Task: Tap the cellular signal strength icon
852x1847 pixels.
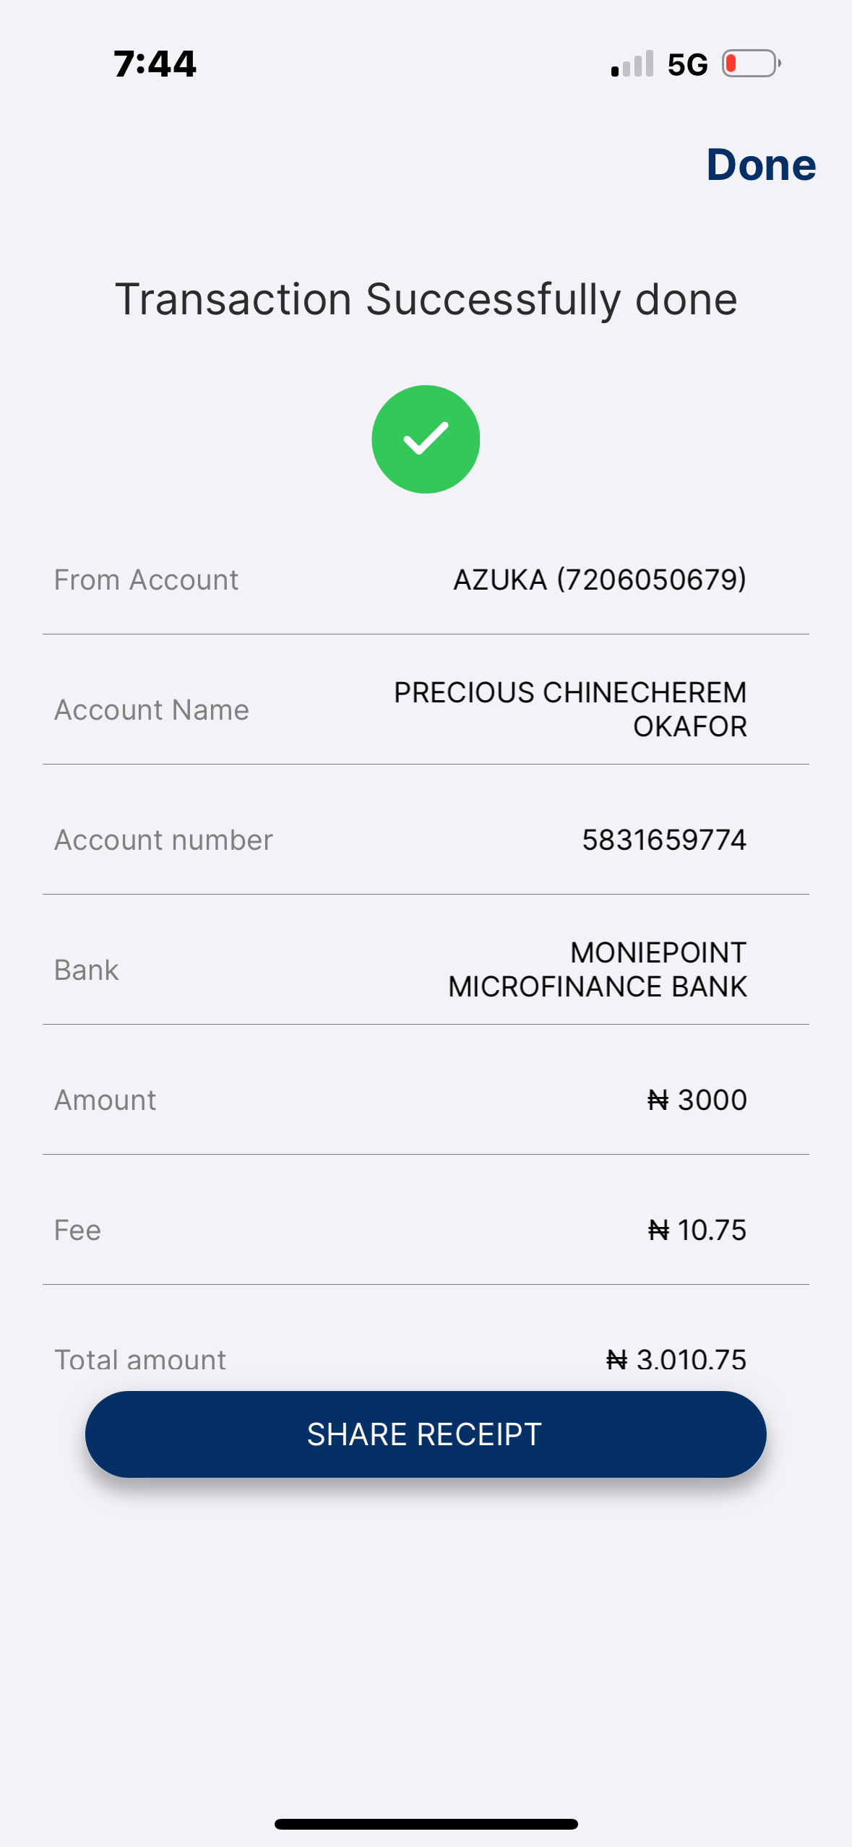Action: [x=632, y=64]
